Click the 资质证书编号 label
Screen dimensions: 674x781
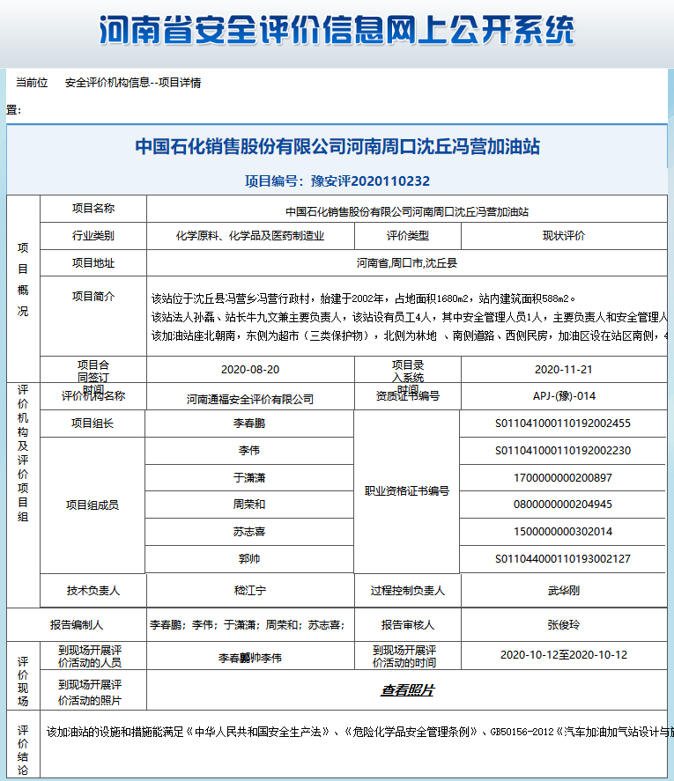408,396
